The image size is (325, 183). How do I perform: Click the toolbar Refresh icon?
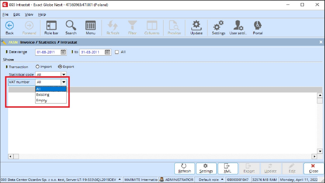click(113, 27)
